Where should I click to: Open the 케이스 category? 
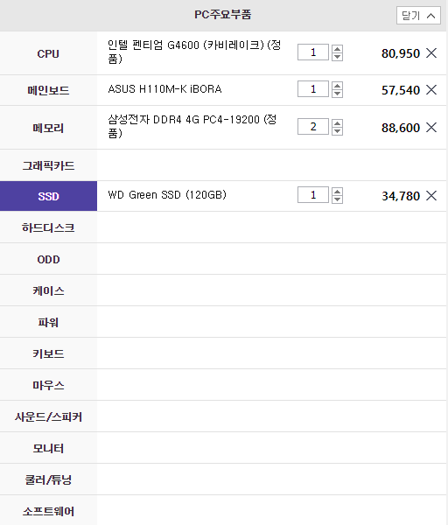click(x=48, y=290)
